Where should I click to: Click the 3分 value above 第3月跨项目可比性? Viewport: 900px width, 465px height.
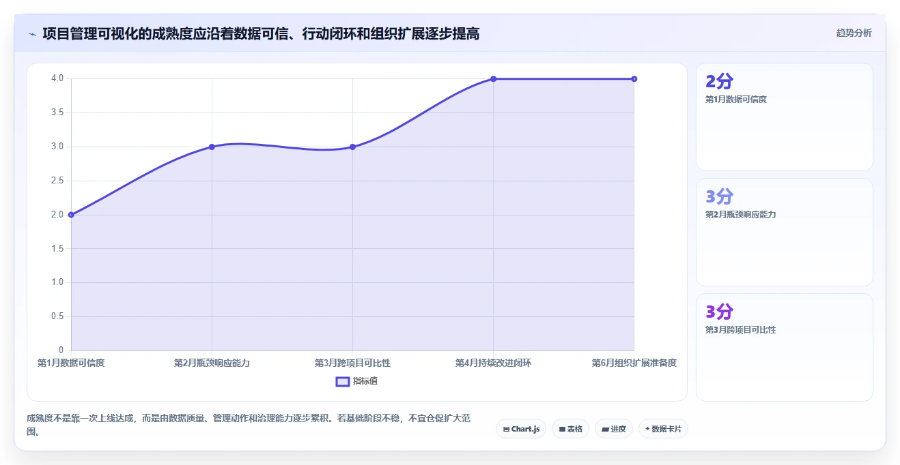click(x=719, y=312)
